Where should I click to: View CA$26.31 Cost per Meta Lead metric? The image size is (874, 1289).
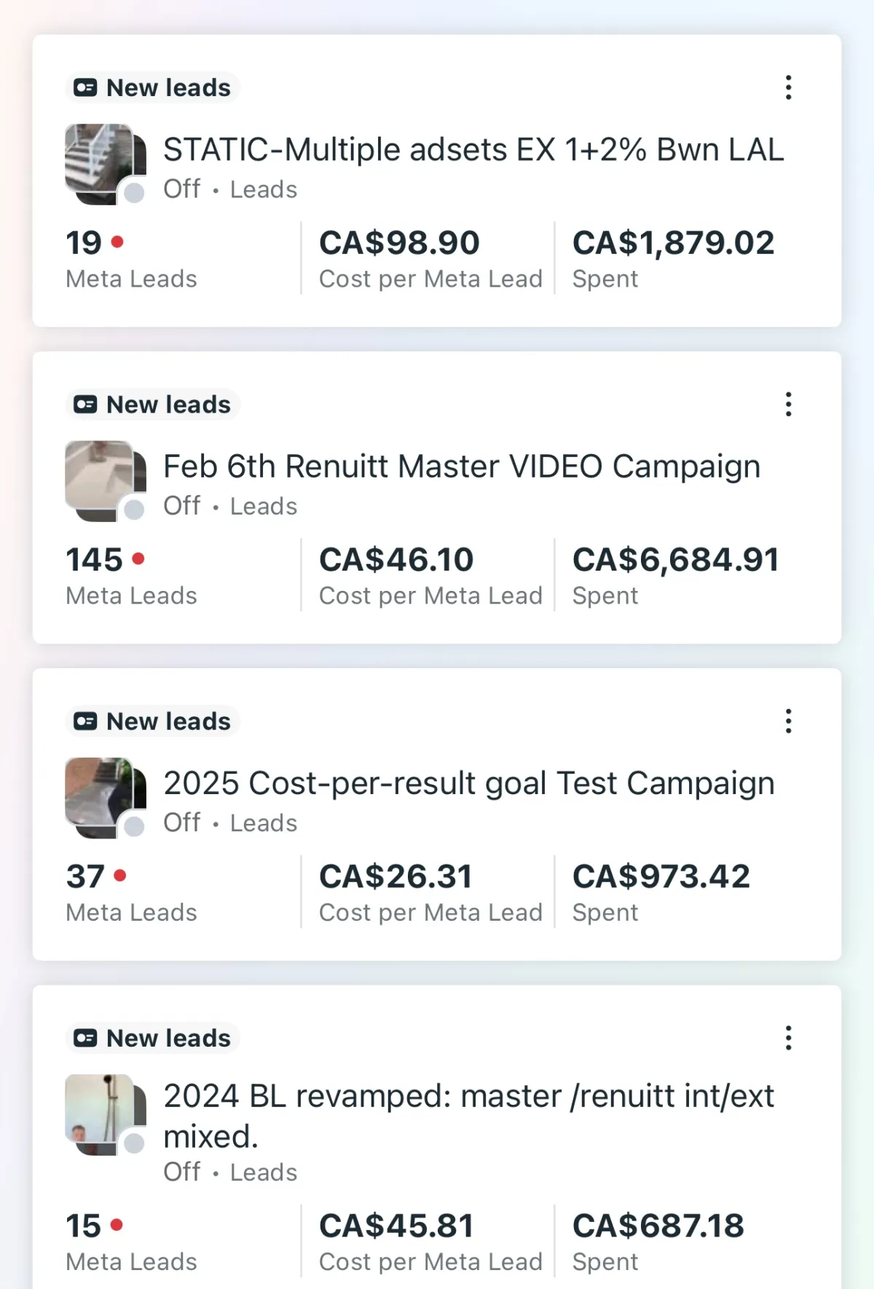click(430, 892)
